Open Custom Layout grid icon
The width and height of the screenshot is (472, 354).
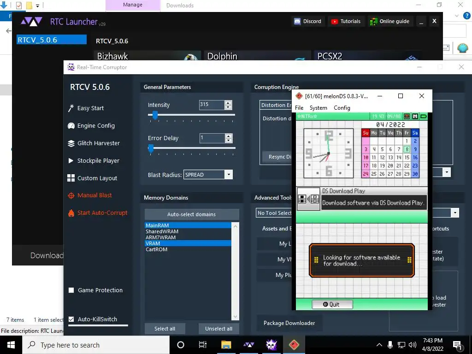[71, 178]
